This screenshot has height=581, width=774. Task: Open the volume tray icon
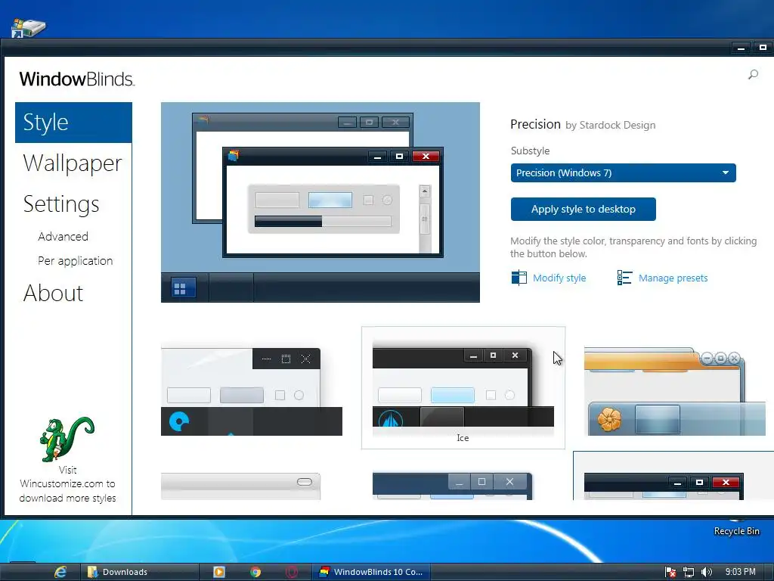click(707, 572)
